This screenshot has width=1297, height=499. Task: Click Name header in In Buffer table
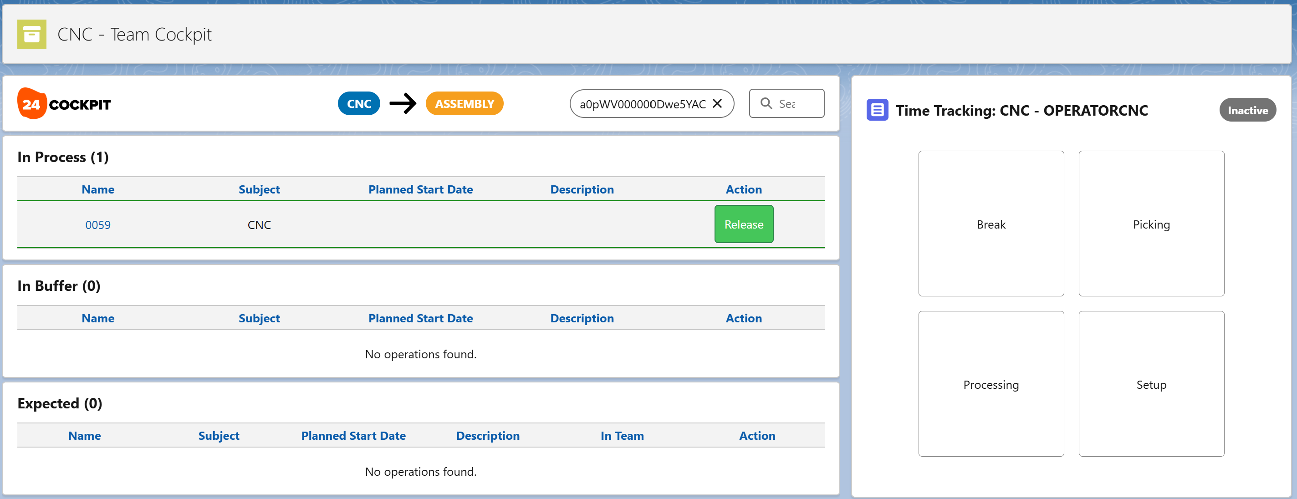97,318
